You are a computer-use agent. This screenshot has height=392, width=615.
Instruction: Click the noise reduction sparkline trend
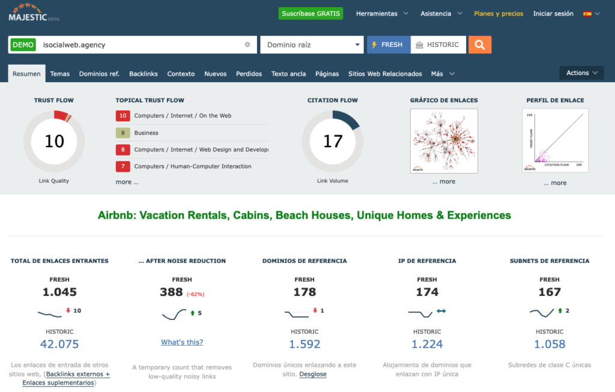(x=174, y=315)
